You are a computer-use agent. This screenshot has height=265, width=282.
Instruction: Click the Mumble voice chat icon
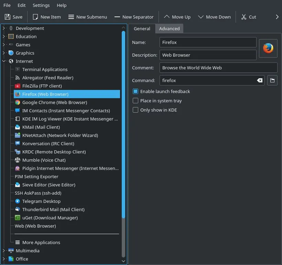tap(17, 160)
